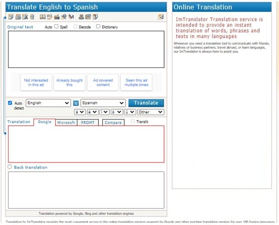Viewport: 279px width, 225px height.
Task: Choose 'Seen this ad multiple times'
Action: (x=136, y=82)
